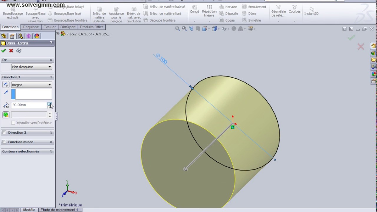Open View Palette icon in task pane
Viewport: 377px width, 212px height.
(373, 67)
